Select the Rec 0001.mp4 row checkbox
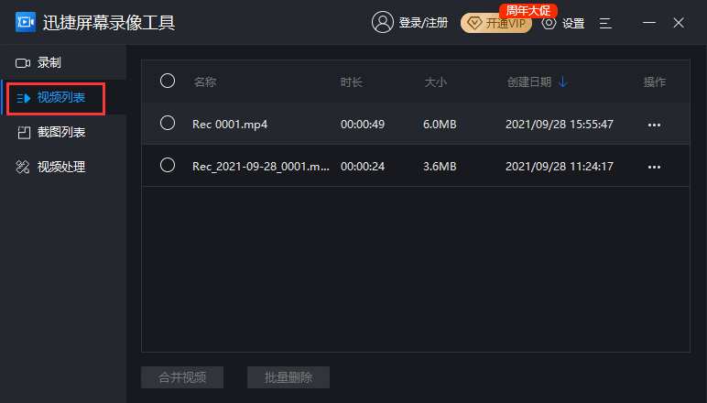The image size is (707, 403). tap(168, 123)
